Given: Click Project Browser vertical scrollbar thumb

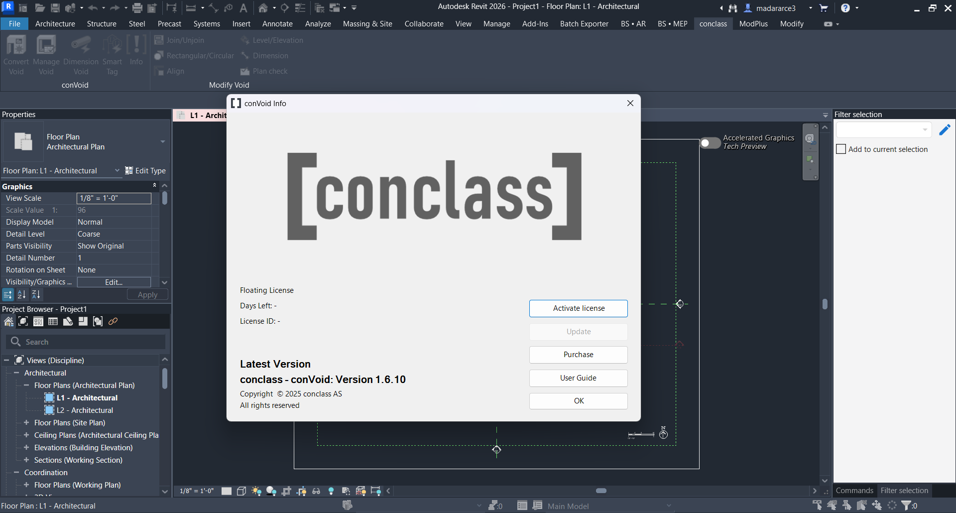Looking at the screenshot, I should click(x=164, y=379).
